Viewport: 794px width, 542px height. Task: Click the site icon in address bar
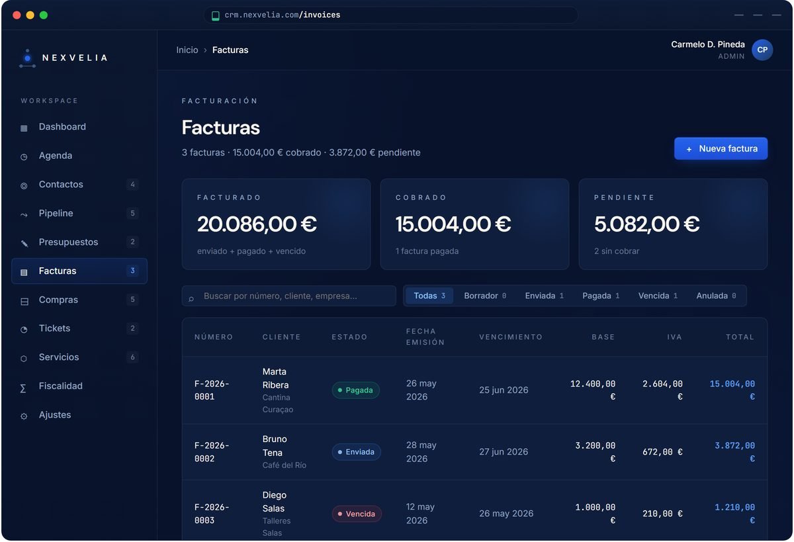tap(215, 15)
